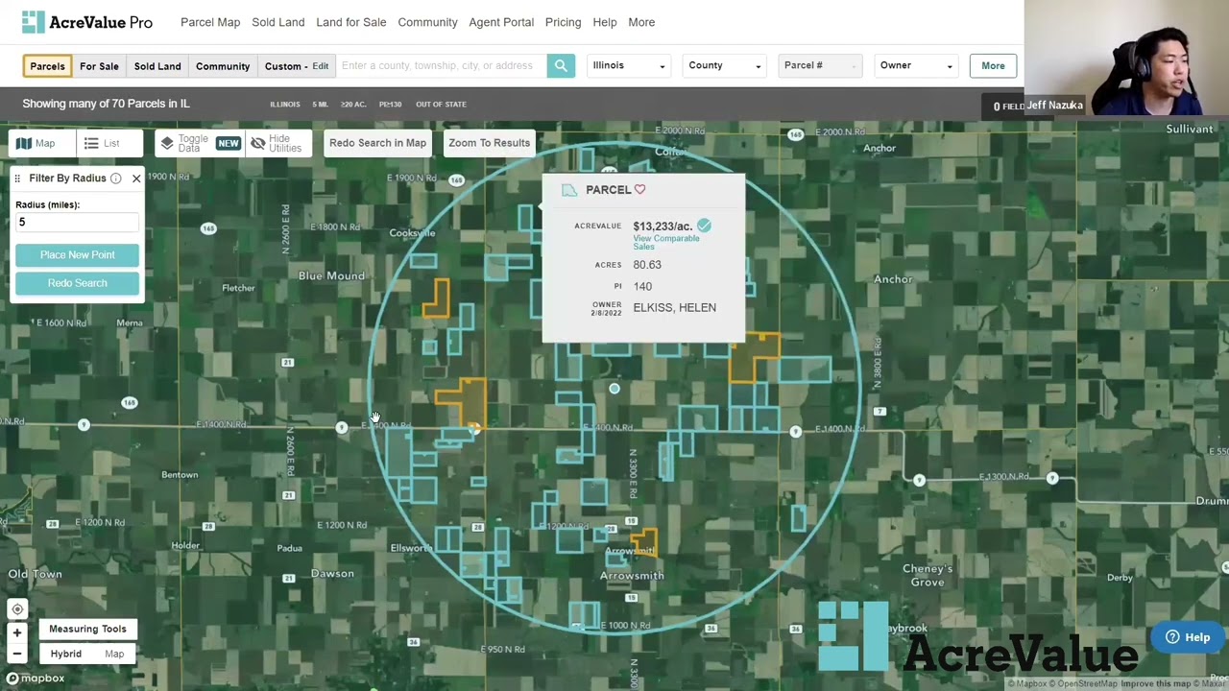Image resolution: width=1229 pixels, height=691 pixels.
Task: Click the 5 MI. filter tag
Action: point(320,104)
